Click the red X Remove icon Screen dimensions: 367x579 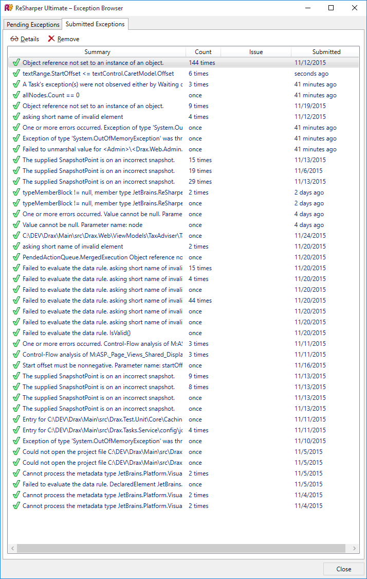[x=51, y=39]
